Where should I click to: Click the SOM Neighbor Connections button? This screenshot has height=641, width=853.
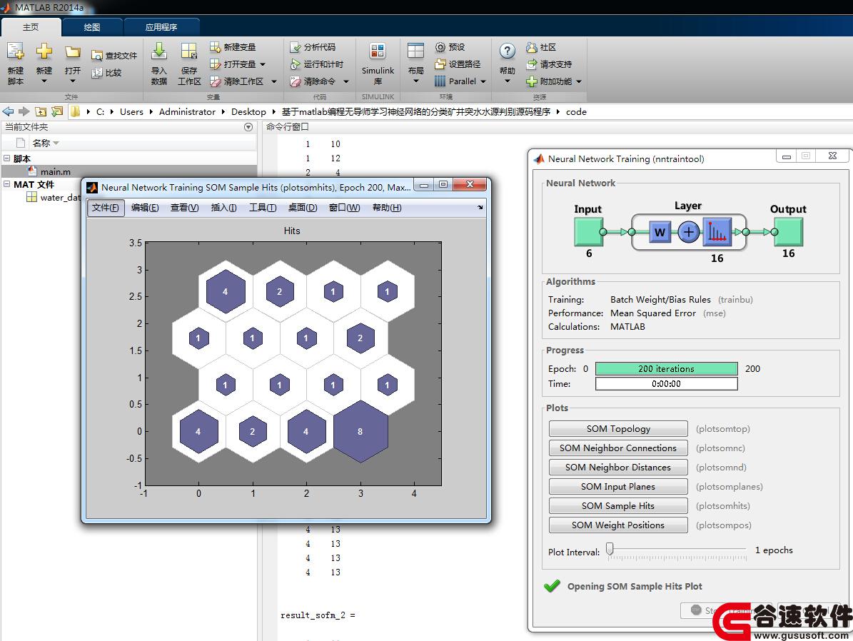coord(618,448)
